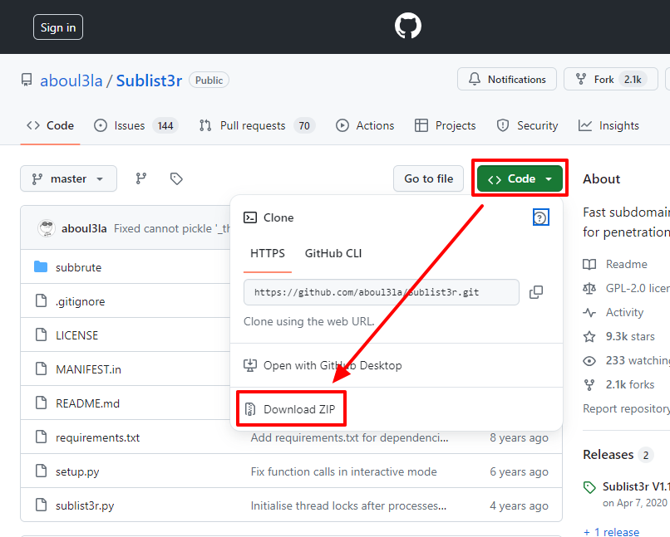Screen dimensions: 670x537
Task: Open the Projects tab
Action: coord(445,125)
